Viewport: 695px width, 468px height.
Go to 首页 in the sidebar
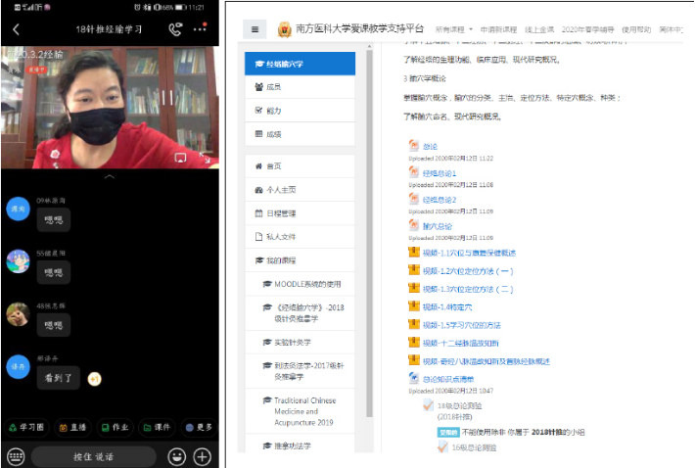click(301, 165)
